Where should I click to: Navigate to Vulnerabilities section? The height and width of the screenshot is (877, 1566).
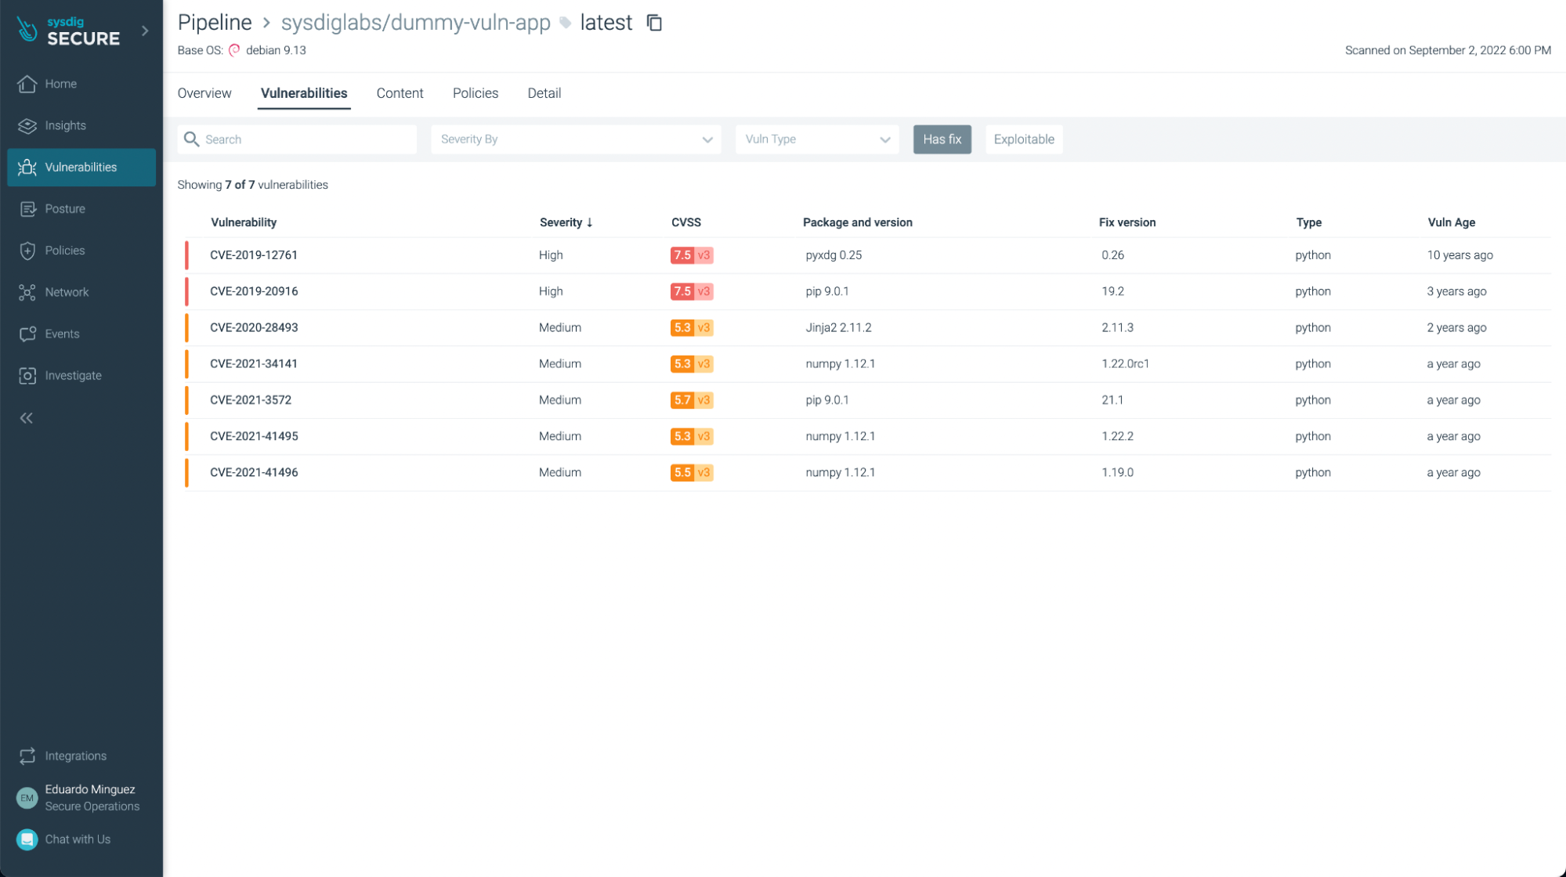click(x=81, y=167)
